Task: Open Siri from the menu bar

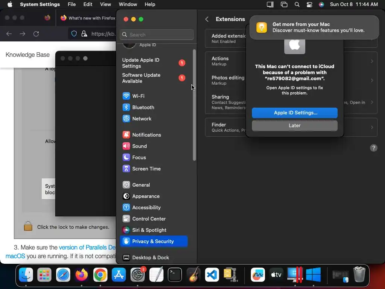Action: 321,5
